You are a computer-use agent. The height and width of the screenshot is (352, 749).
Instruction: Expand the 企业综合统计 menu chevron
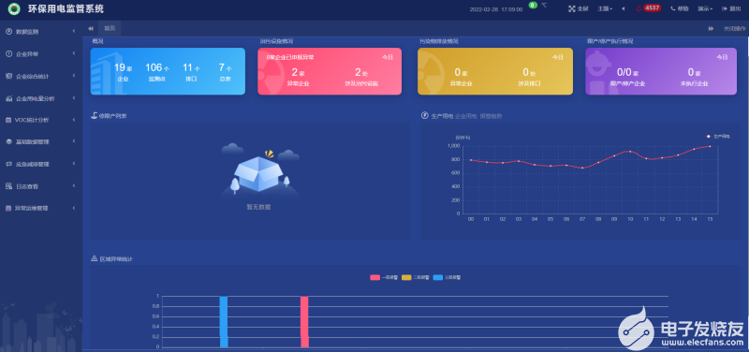74,76
